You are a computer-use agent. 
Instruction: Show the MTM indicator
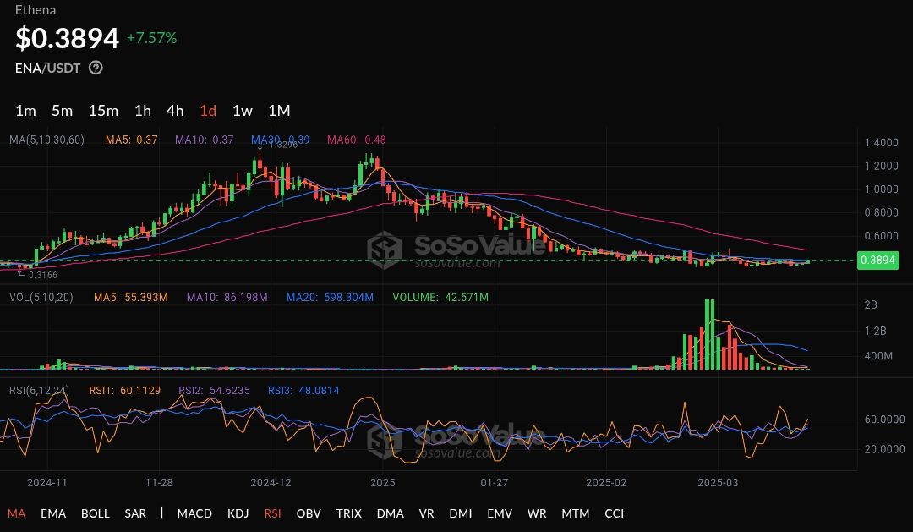576,513
